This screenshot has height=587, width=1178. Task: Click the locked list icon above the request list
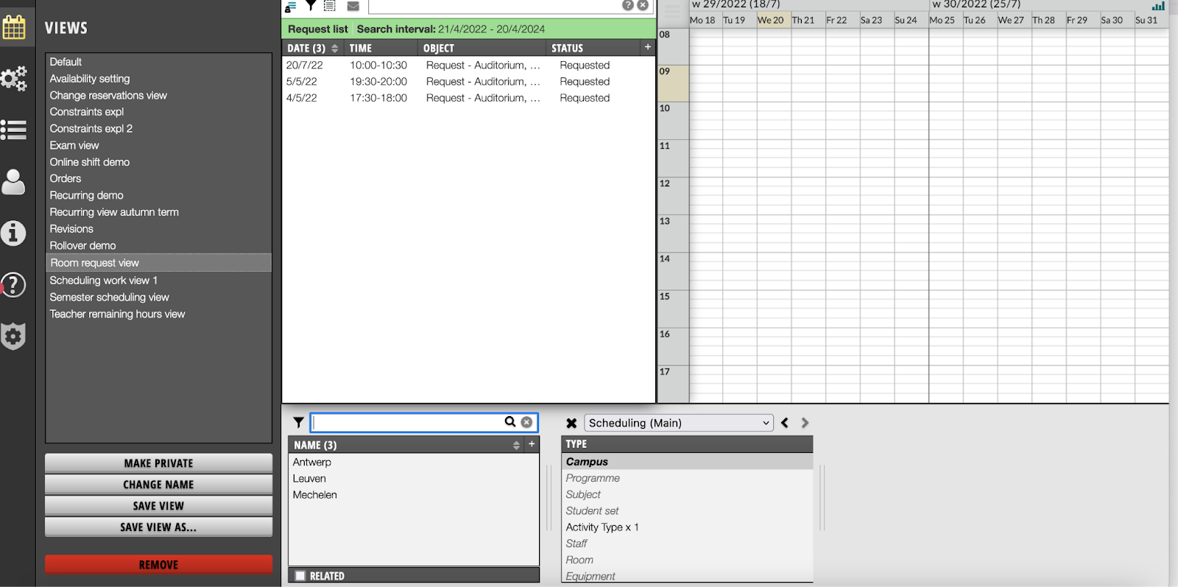click(291, 7)
